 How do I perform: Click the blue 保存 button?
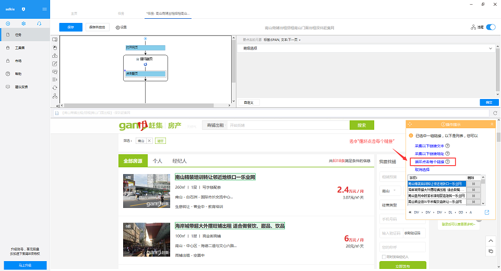click(x=70, y=27)
